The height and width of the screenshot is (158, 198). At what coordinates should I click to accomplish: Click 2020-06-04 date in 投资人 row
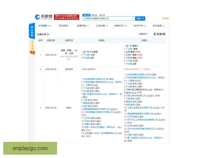coord(51,108)
